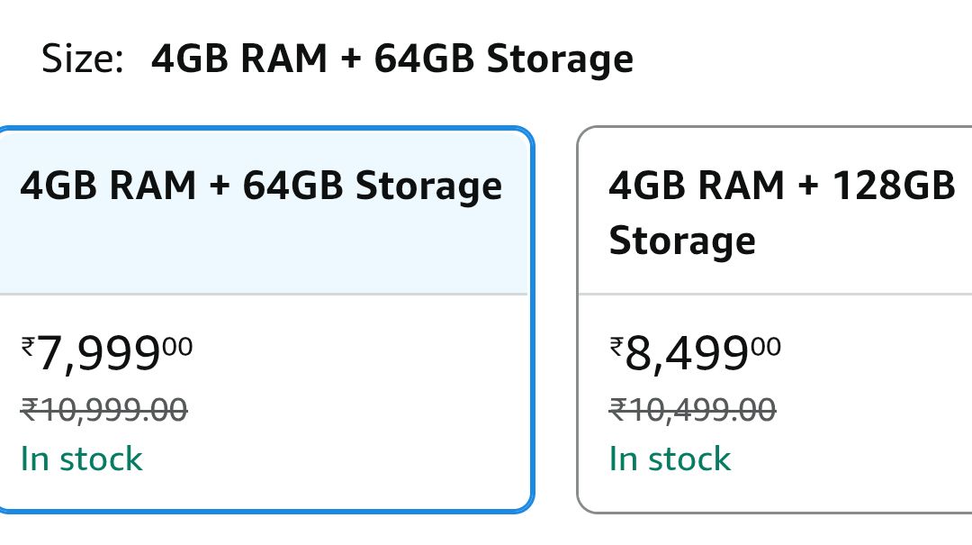The width and height of the screenshot is (972, 545).
Task: Click "4GB RAM + 128GB" in the second card title
Action: [x=781, y=186]
